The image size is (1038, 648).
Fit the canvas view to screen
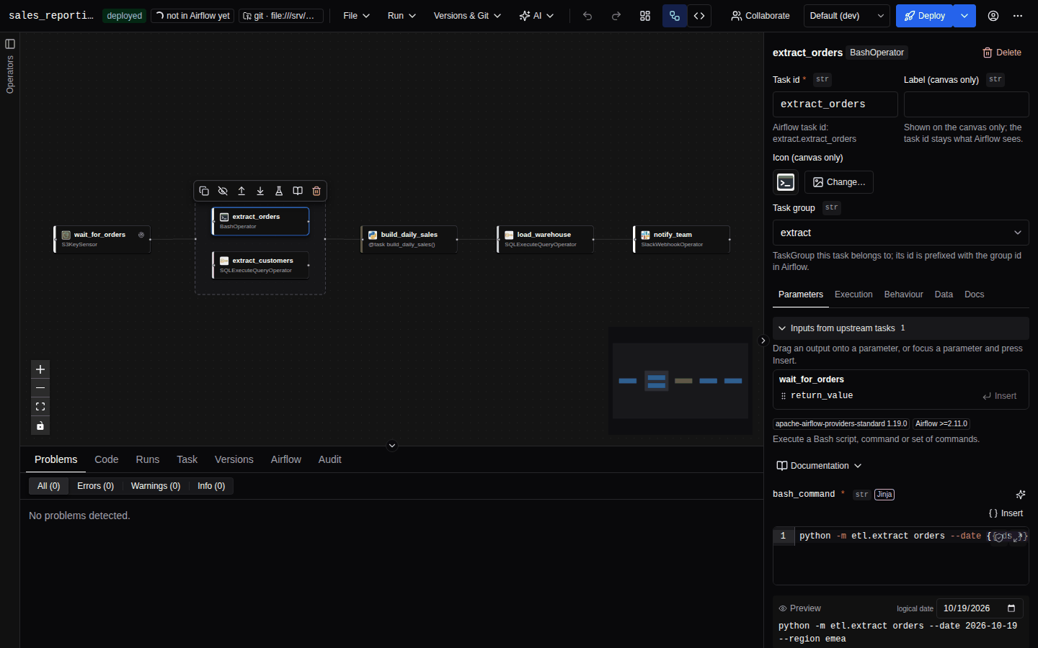[40, 407]
